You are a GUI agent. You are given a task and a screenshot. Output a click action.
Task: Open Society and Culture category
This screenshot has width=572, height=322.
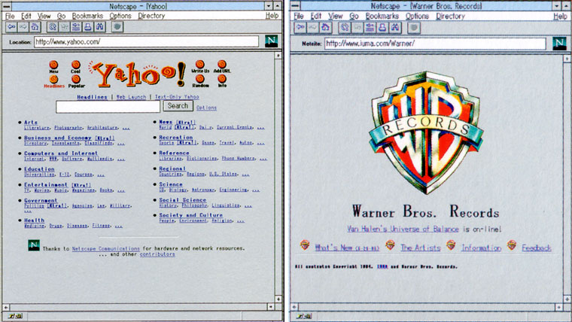click(x=190, y=215)
